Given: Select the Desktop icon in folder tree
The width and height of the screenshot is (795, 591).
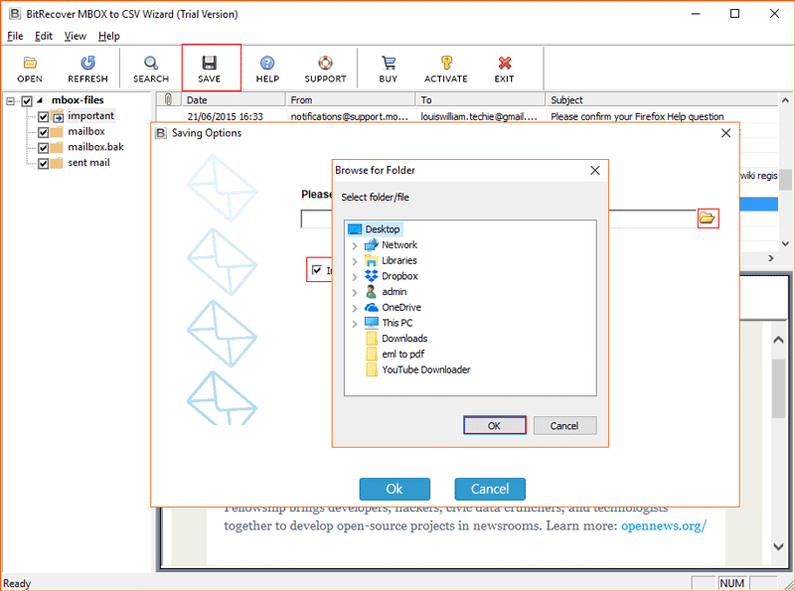Looking at the screenshot, I should click(355, 229).
